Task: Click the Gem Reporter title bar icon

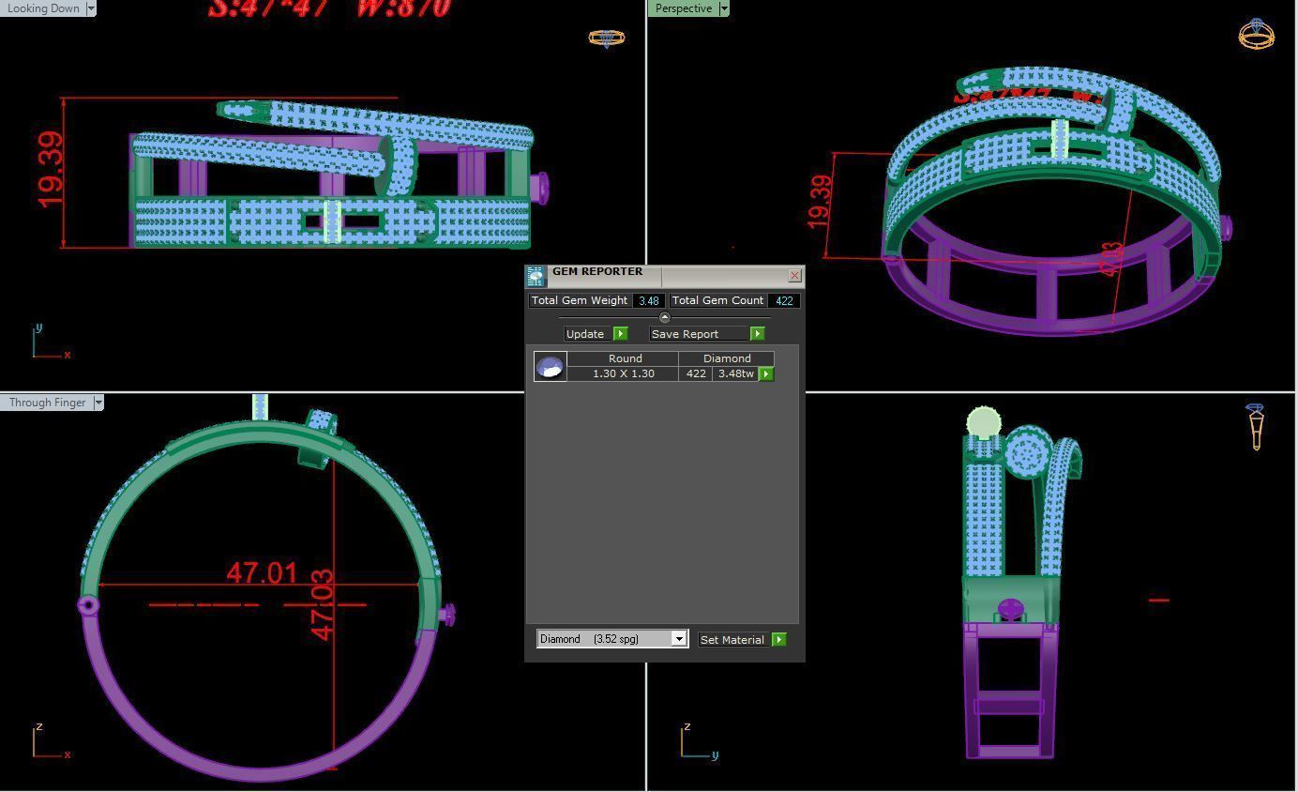Action: [x=536, y=276]
